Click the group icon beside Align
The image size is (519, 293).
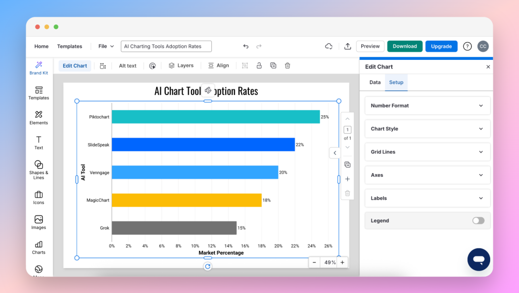coord(245,66)
